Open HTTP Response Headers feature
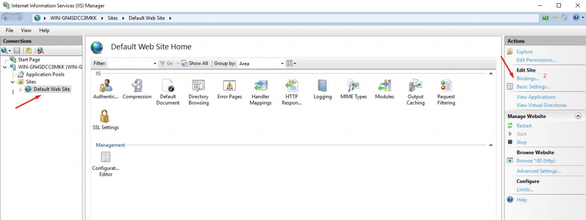This screenshot has width=586, height=220. (x=292, y=92)
